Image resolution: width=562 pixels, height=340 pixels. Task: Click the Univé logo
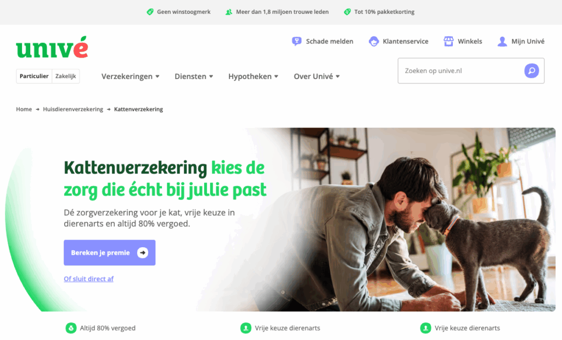[52, 47]
